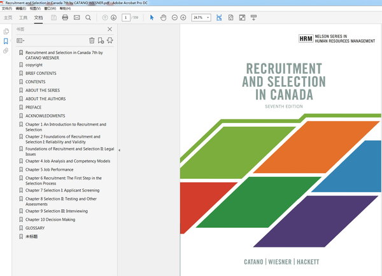Click the RECRUITMENT AND SELECTION cover title

click(x=284, y=81)
